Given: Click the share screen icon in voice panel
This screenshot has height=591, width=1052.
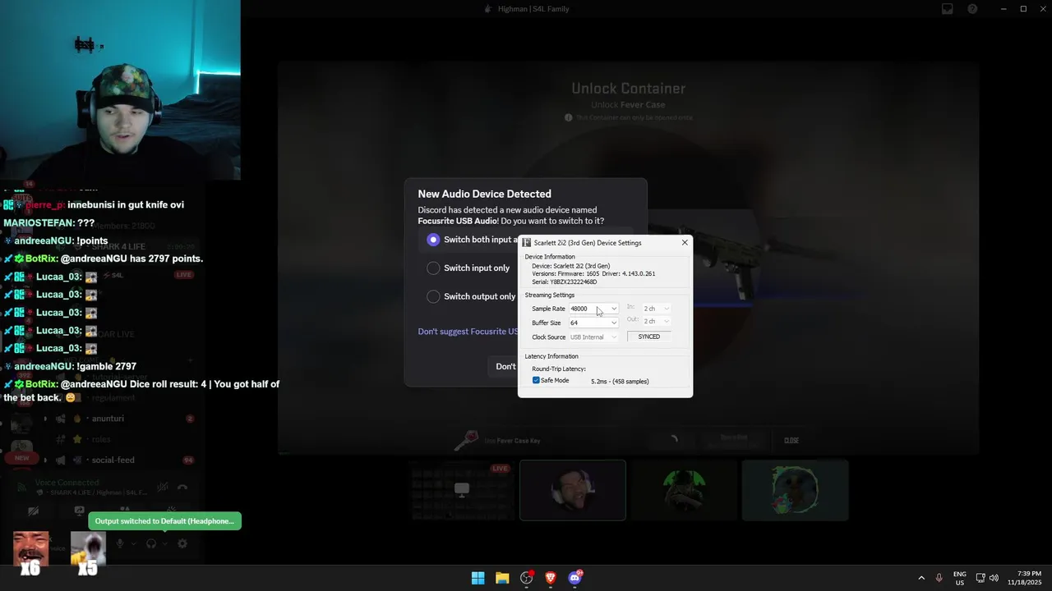Looking at the screenshot, I should [79, 511].
